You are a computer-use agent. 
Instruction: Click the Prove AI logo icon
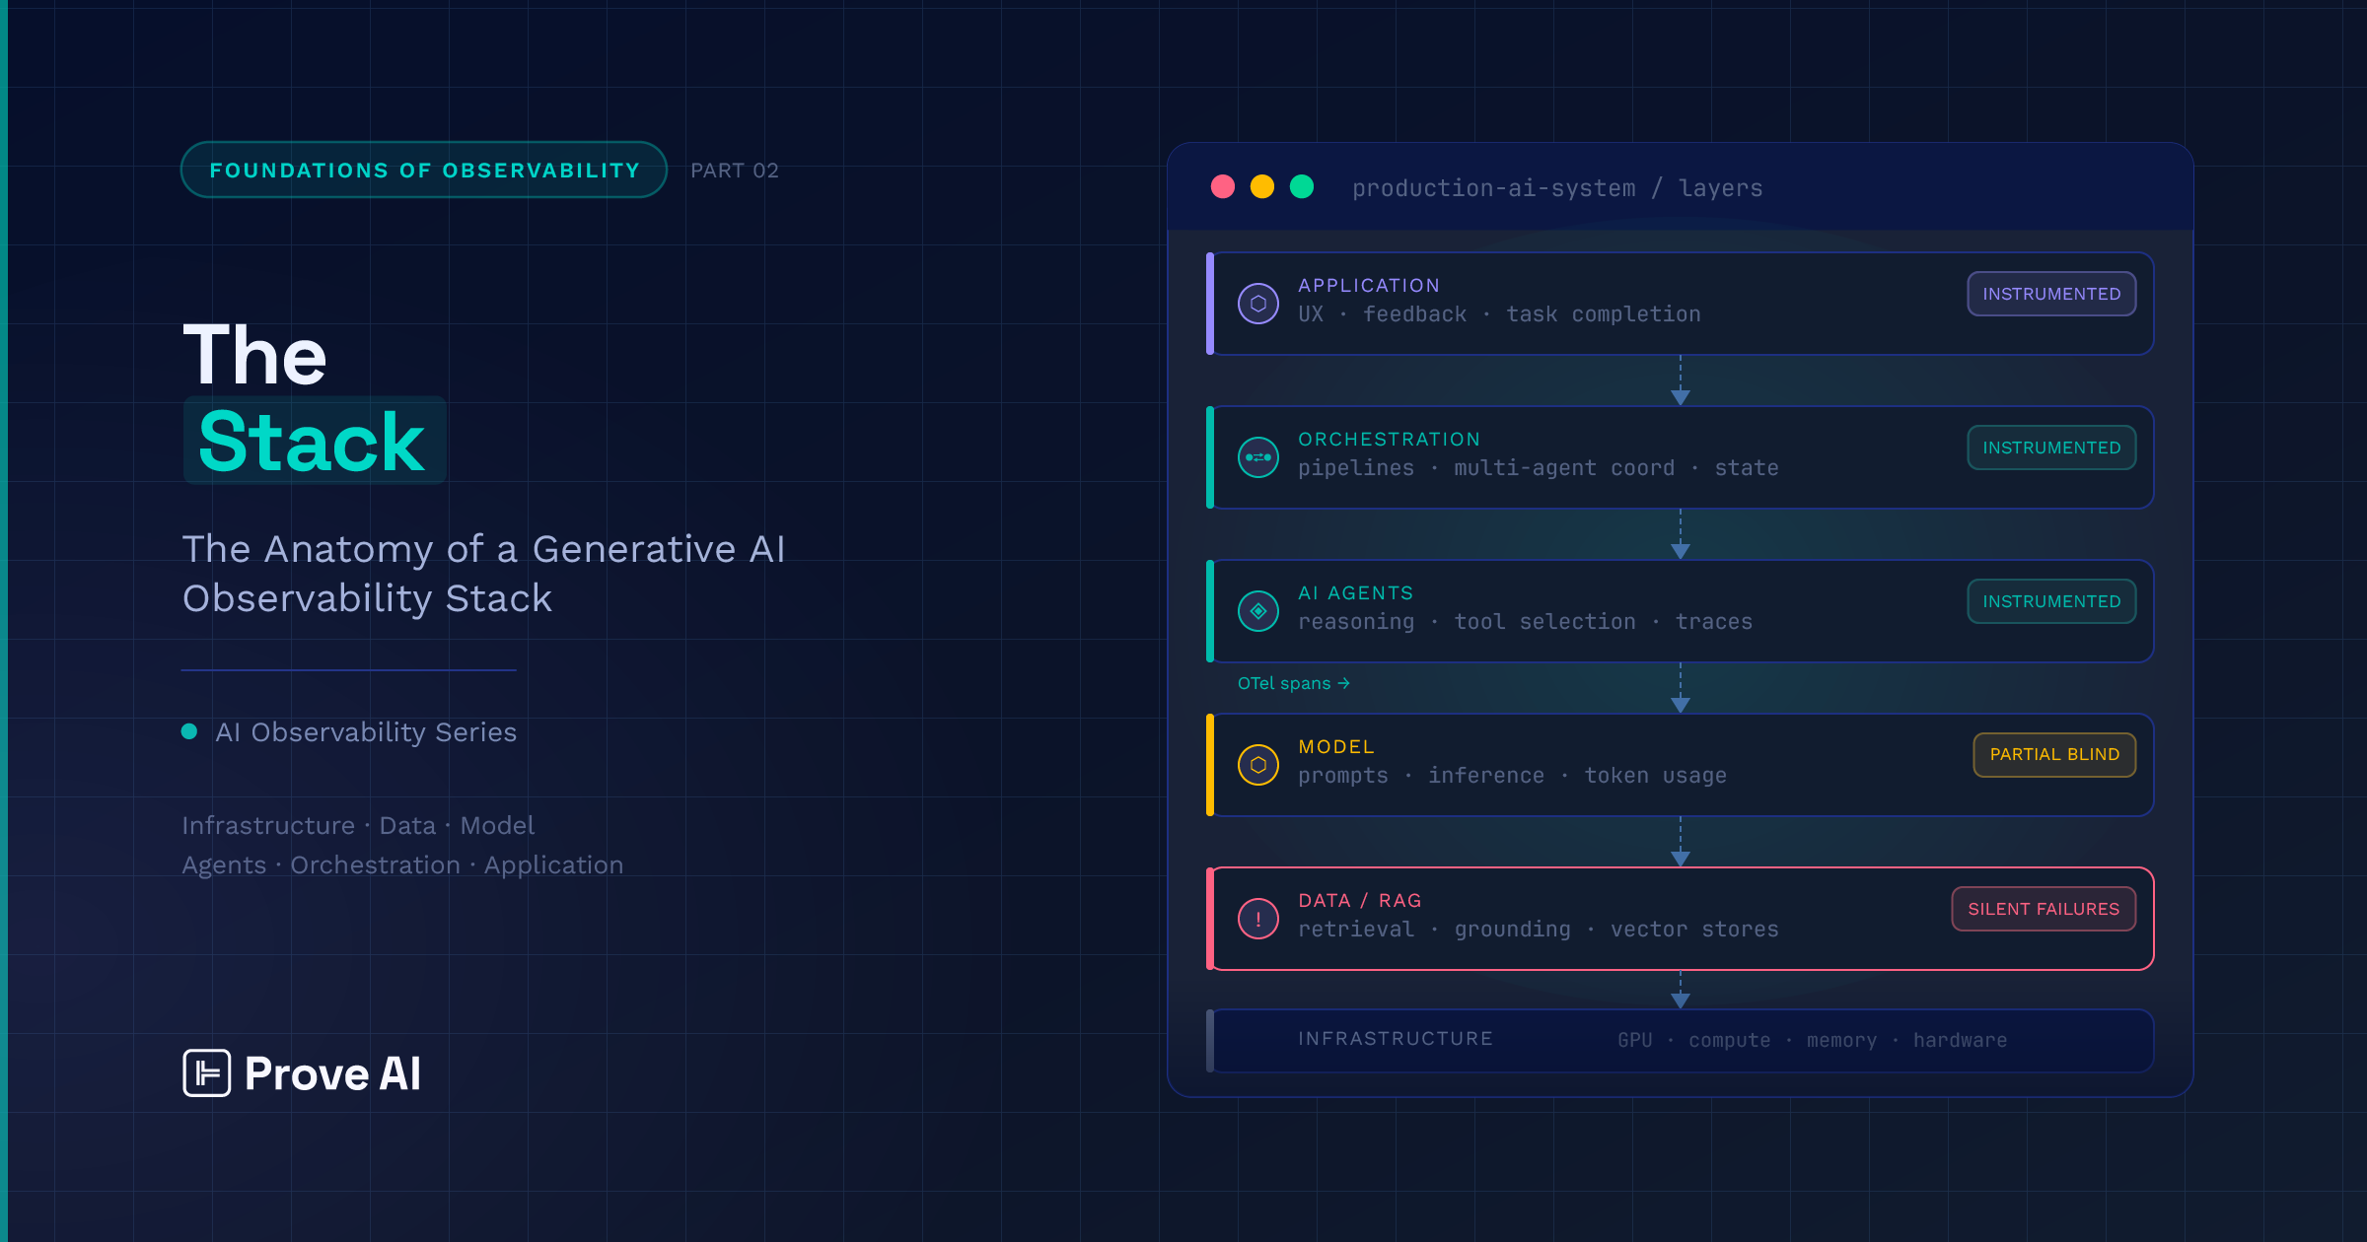tap(207, 1072)
